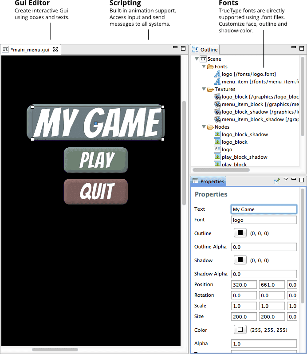
Task: Select the PLAY node in the canvas
Action: (96, 160)
